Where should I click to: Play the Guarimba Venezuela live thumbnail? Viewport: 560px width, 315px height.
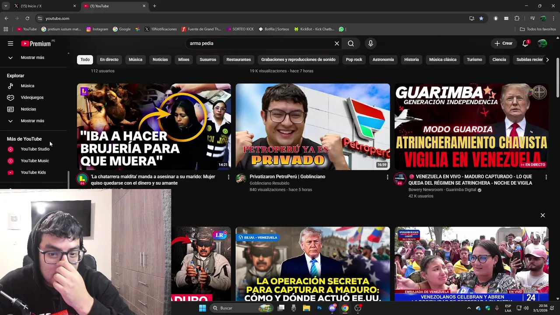(x=471, y=127)
